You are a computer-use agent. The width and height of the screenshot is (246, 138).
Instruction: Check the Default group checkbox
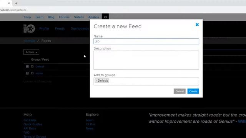[32, 66]
